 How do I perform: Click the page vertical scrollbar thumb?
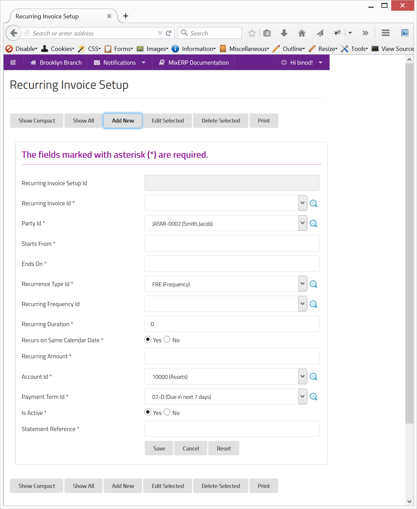pyautogui.click(x=409, y=243)
